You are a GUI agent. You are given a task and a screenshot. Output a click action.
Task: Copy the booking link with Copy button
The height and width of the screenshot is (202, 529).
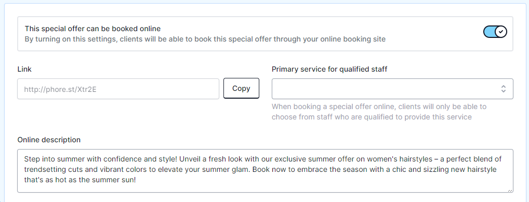(241, 88)
